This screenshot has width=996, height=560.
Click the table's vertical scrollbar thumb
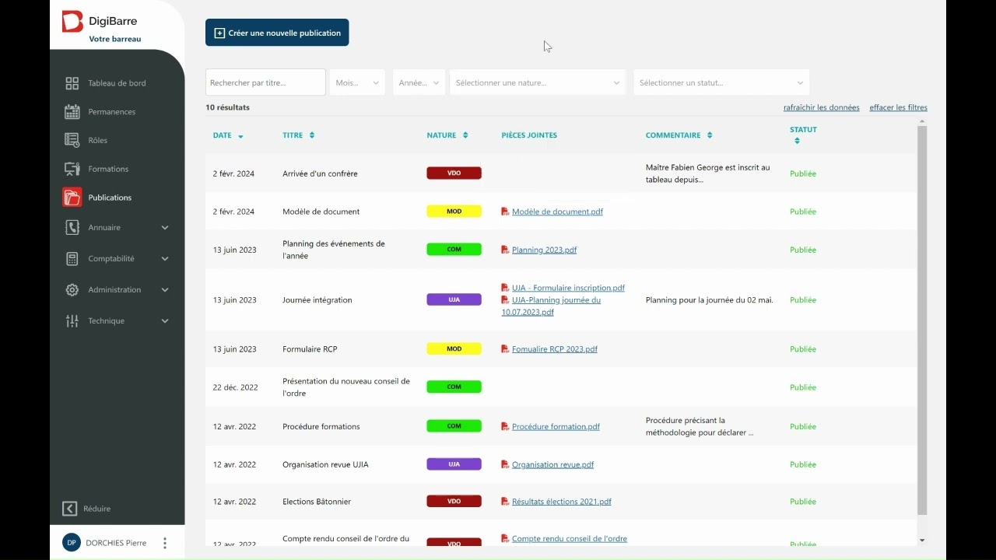(x=922, y=320)
